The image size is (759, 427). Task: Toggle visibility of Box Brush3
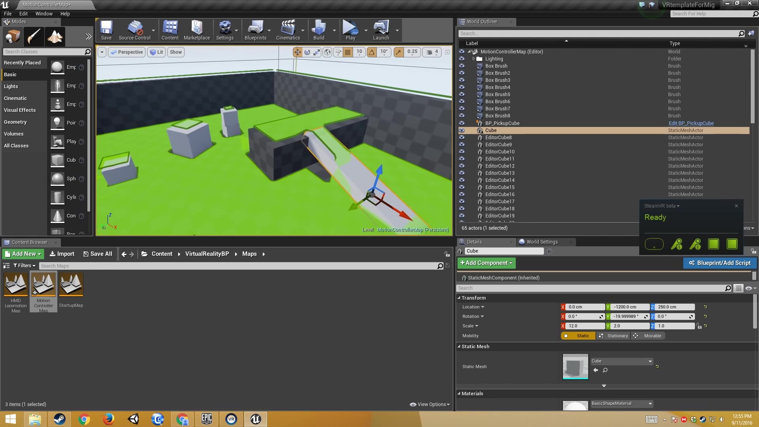tap(462, 80)
